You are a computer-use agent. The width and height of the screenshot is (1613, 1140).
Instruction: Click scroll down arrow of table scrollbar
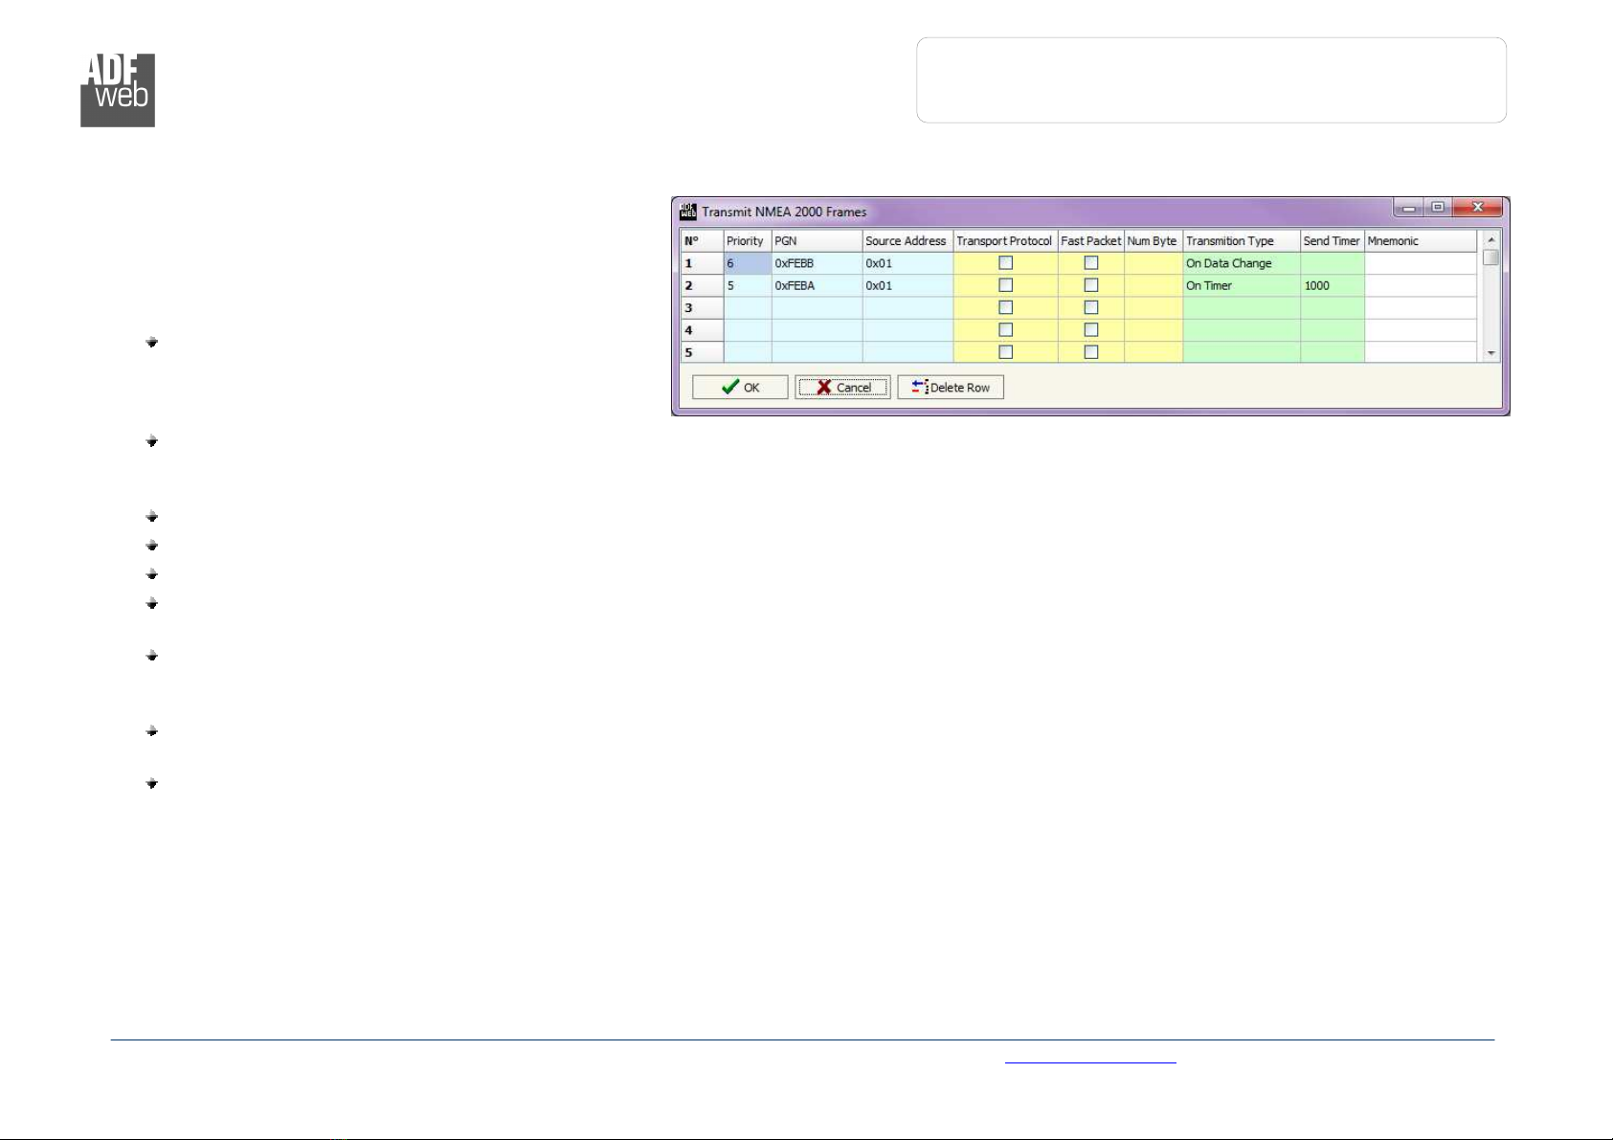[x=1490, y=353]
